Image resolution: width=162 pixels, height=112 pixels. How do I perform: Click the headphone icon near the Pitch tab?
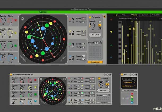117,15
